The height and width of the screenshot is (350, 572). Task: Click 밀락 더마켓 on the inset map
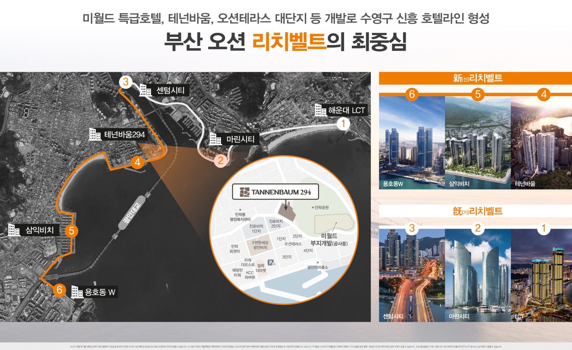click(x=261, y=268)
